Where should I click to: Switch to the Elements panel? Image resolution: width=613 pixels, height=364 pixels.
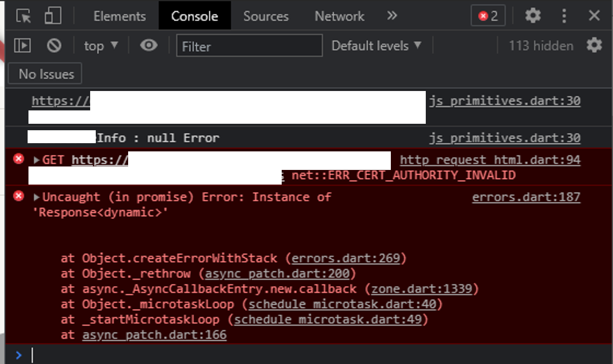coord(119,16)
